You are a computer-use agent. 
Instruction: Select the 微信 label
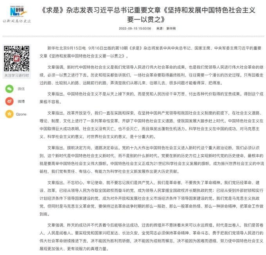coord(21,89)
